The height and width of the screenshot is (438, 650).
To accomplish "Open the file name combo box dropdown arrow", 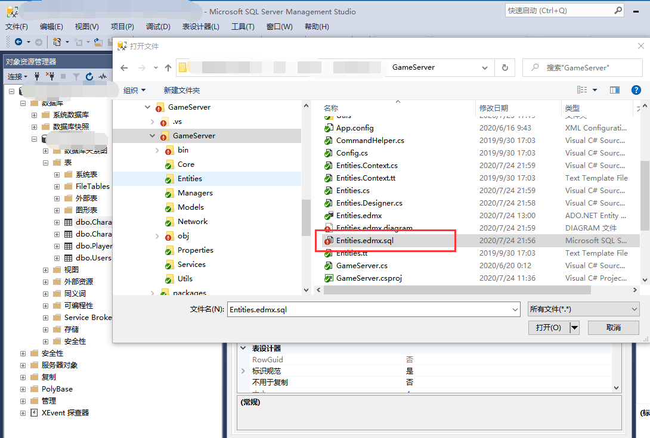I will coord(515,309).
